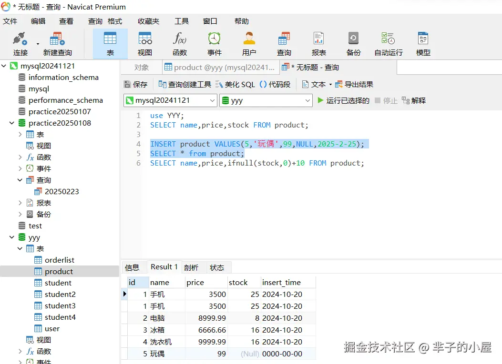The height and width of the screenshot is (364, 502).
Task: Click the 解释 (Explain) button
Action: tap(414, 101)
